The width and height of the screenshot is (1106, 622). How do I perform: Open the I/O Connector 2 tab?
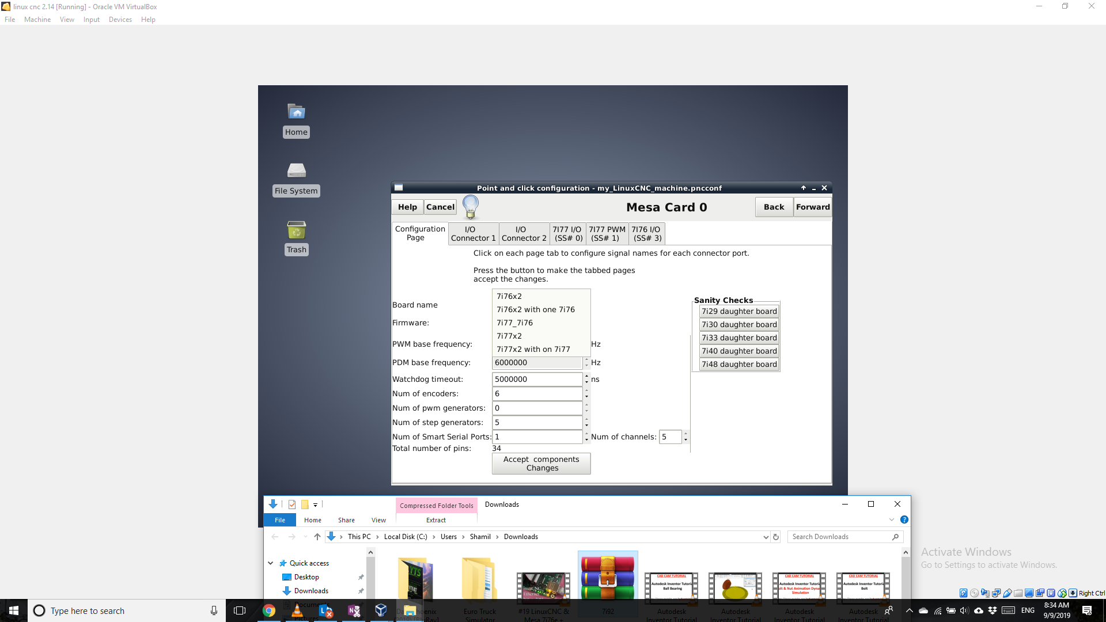click(x=524, y=234)
